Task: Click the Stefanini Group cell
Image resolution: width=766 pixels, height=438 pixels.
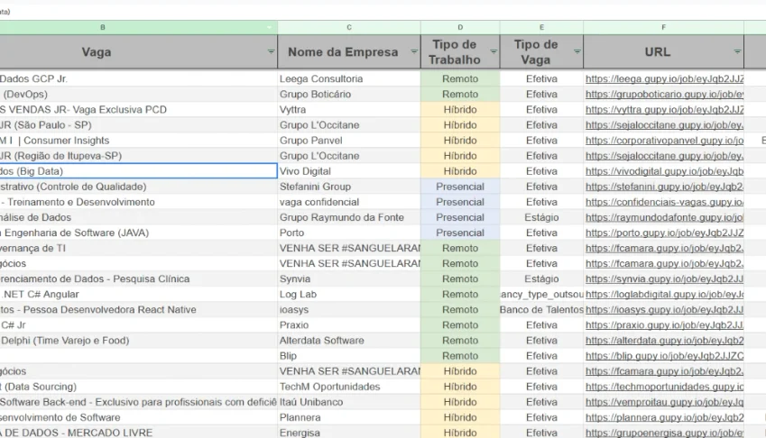Action: pyautogui.click(x=349, y=187)
